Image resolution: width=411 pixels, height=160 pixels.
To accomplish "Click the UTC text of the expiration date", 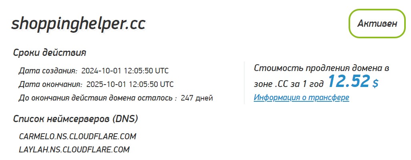I will tap(166, 85).
